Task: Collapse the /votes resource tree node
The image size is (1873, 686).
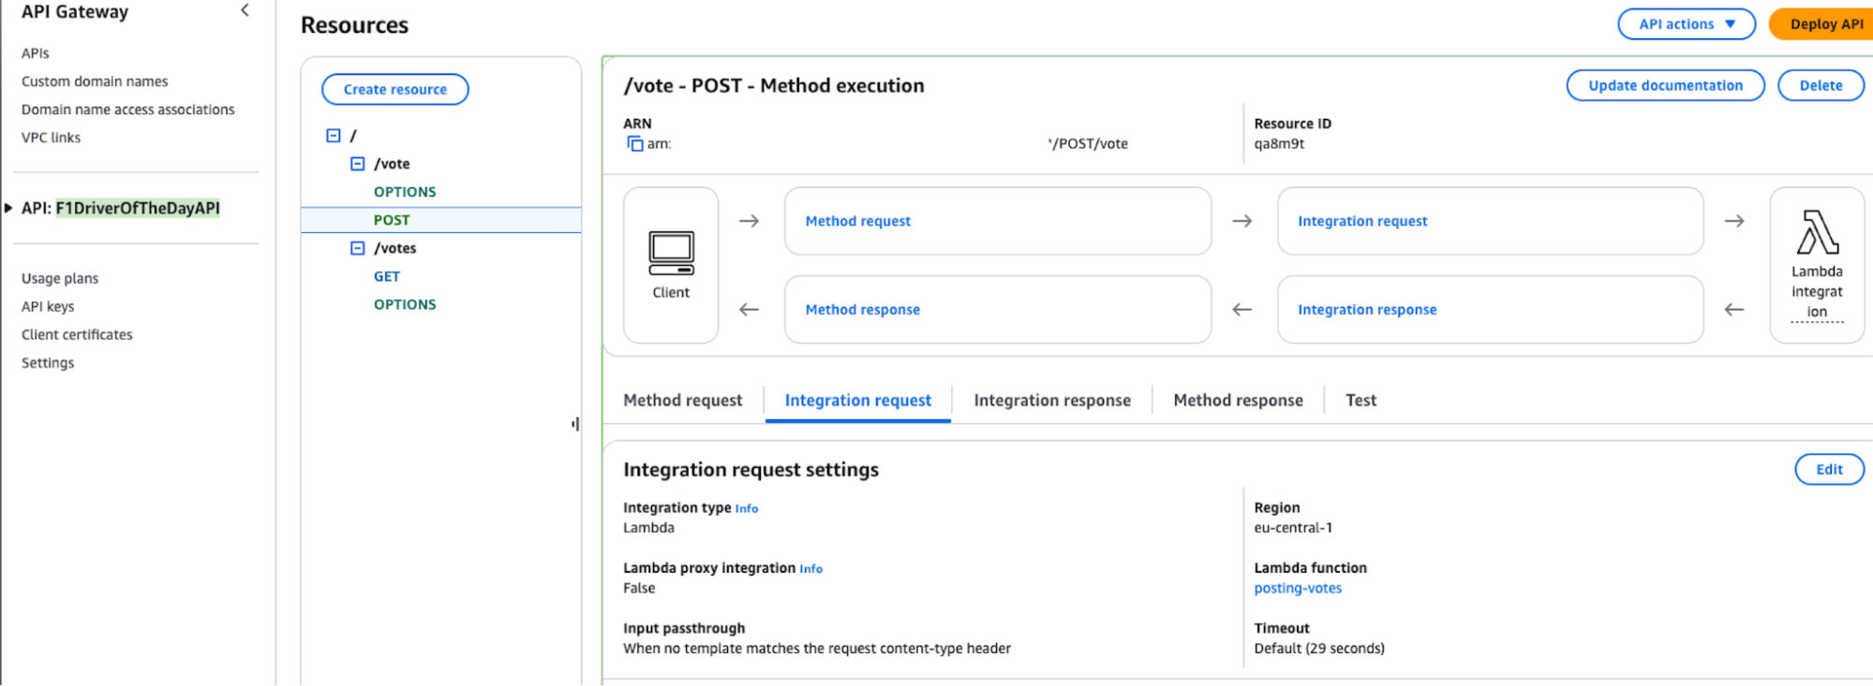Action: [357, 248]
